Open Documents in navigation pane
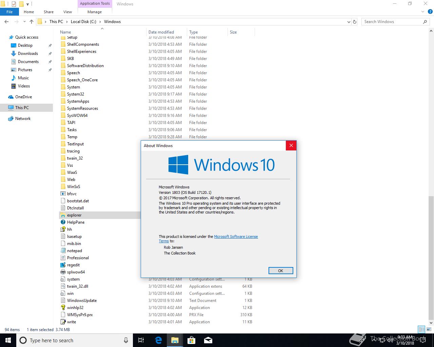434x347 pixels. [28, 62]
